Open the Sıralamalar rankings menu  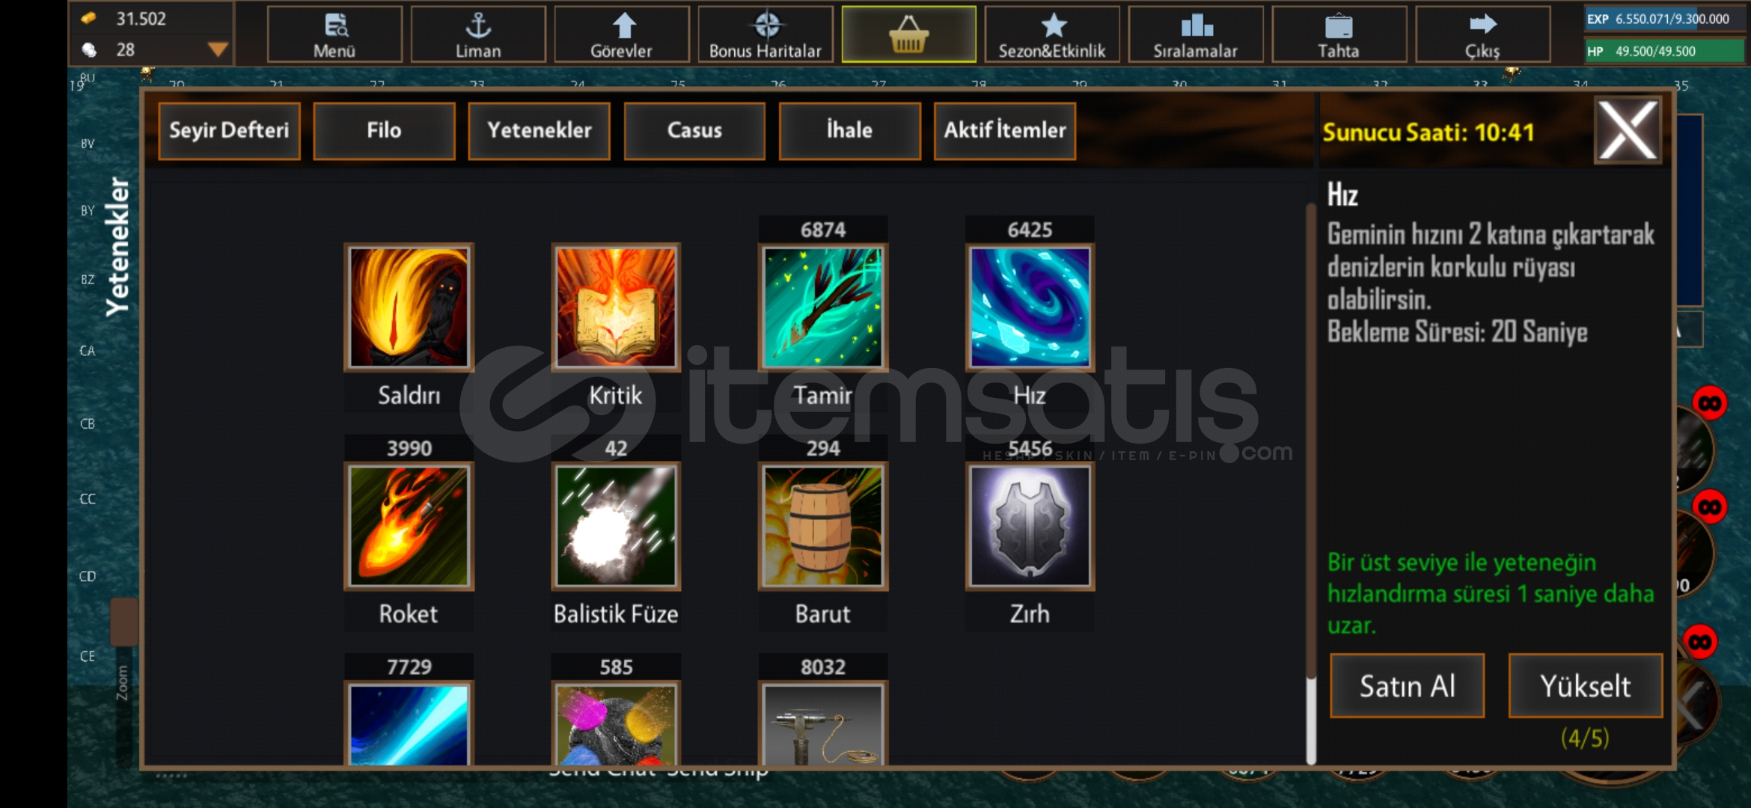click(x=1195, y=34)
